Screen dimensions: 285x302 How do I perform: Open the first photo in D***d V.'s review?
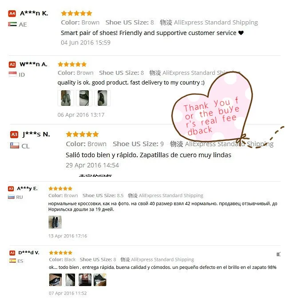55,280
